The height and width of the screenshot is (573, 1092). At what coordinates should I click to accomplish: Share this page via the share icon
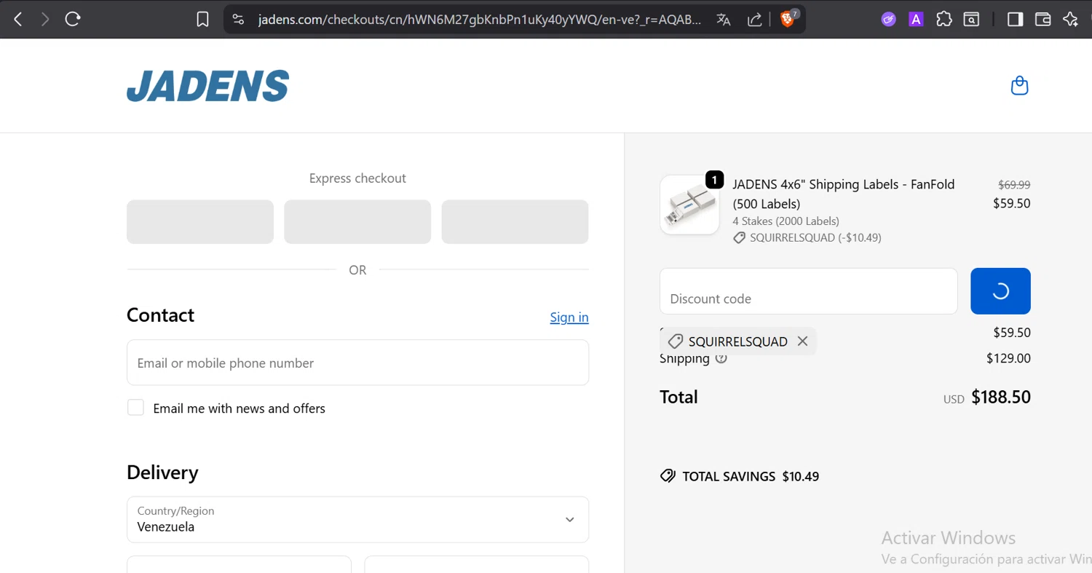[x=754, y=20]
